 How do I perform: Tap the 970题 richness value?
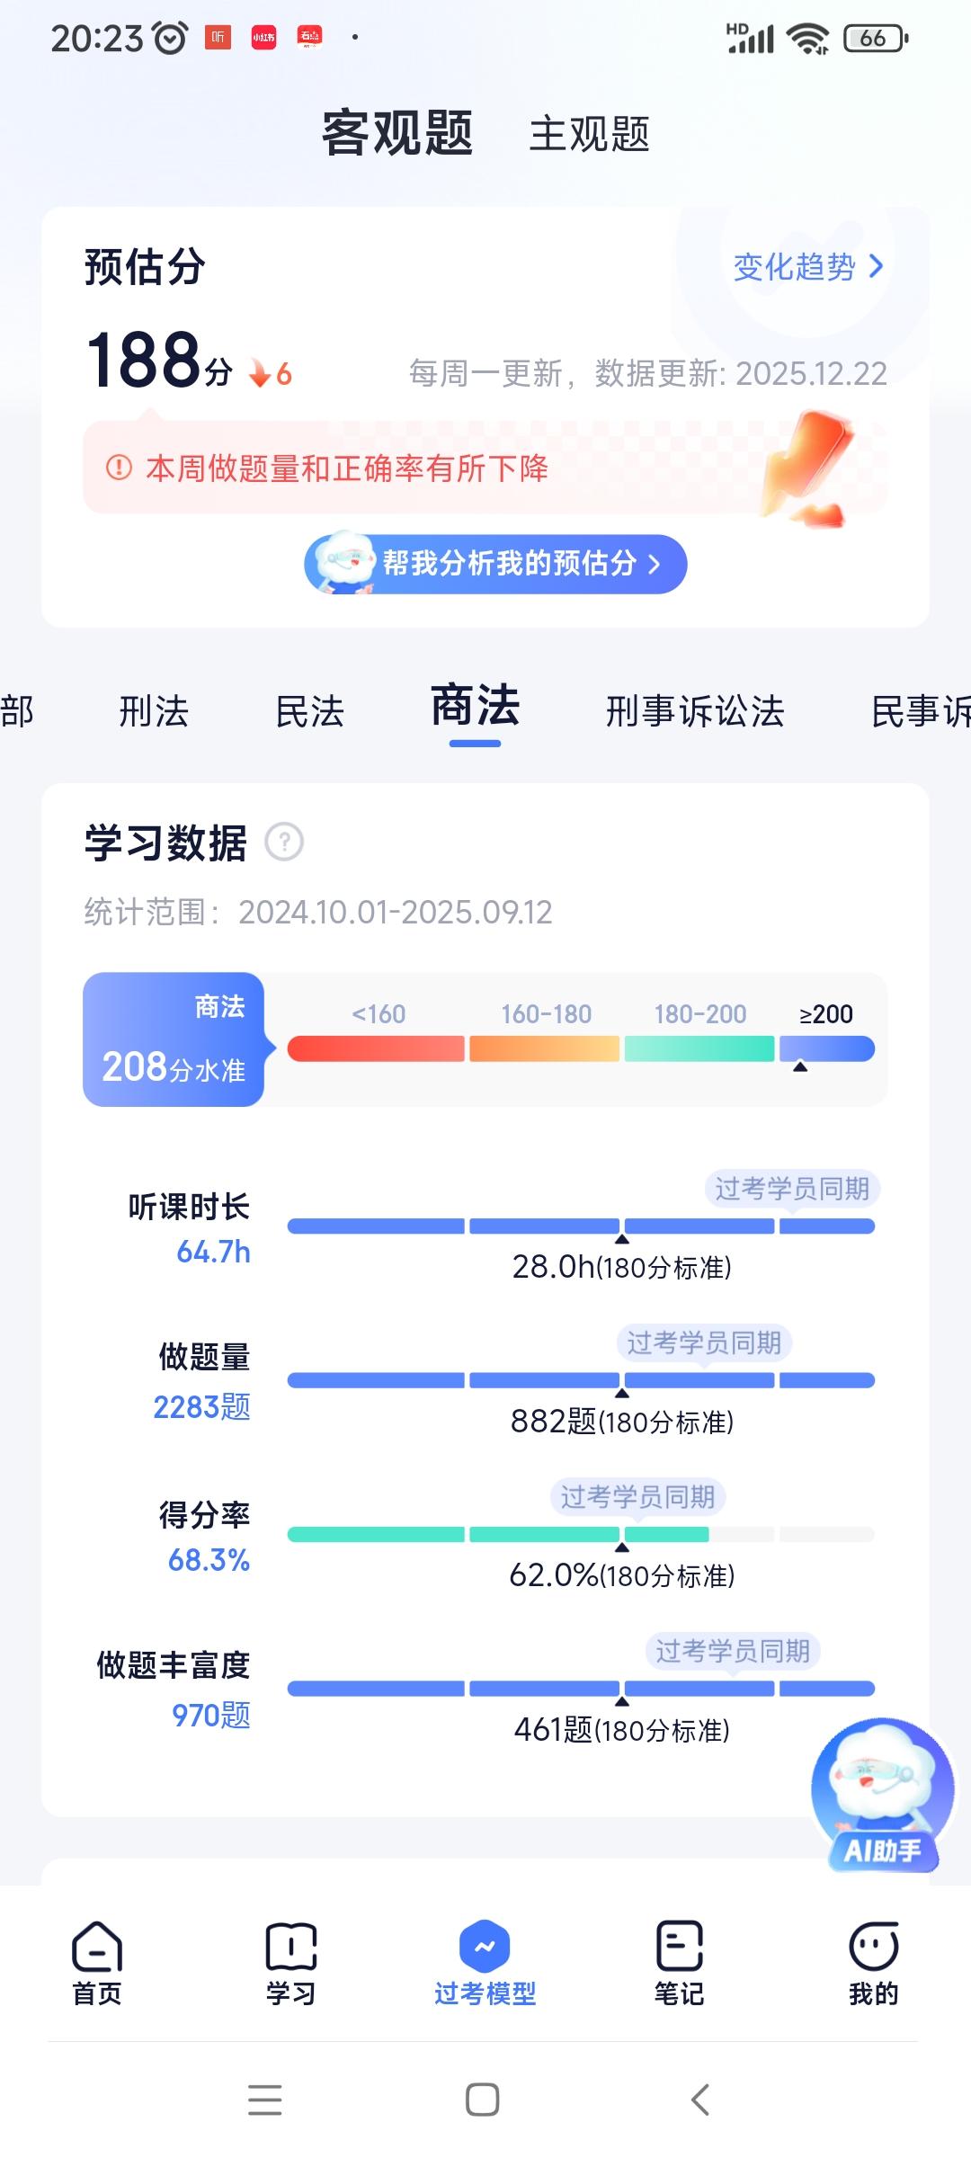point(211,1715)
